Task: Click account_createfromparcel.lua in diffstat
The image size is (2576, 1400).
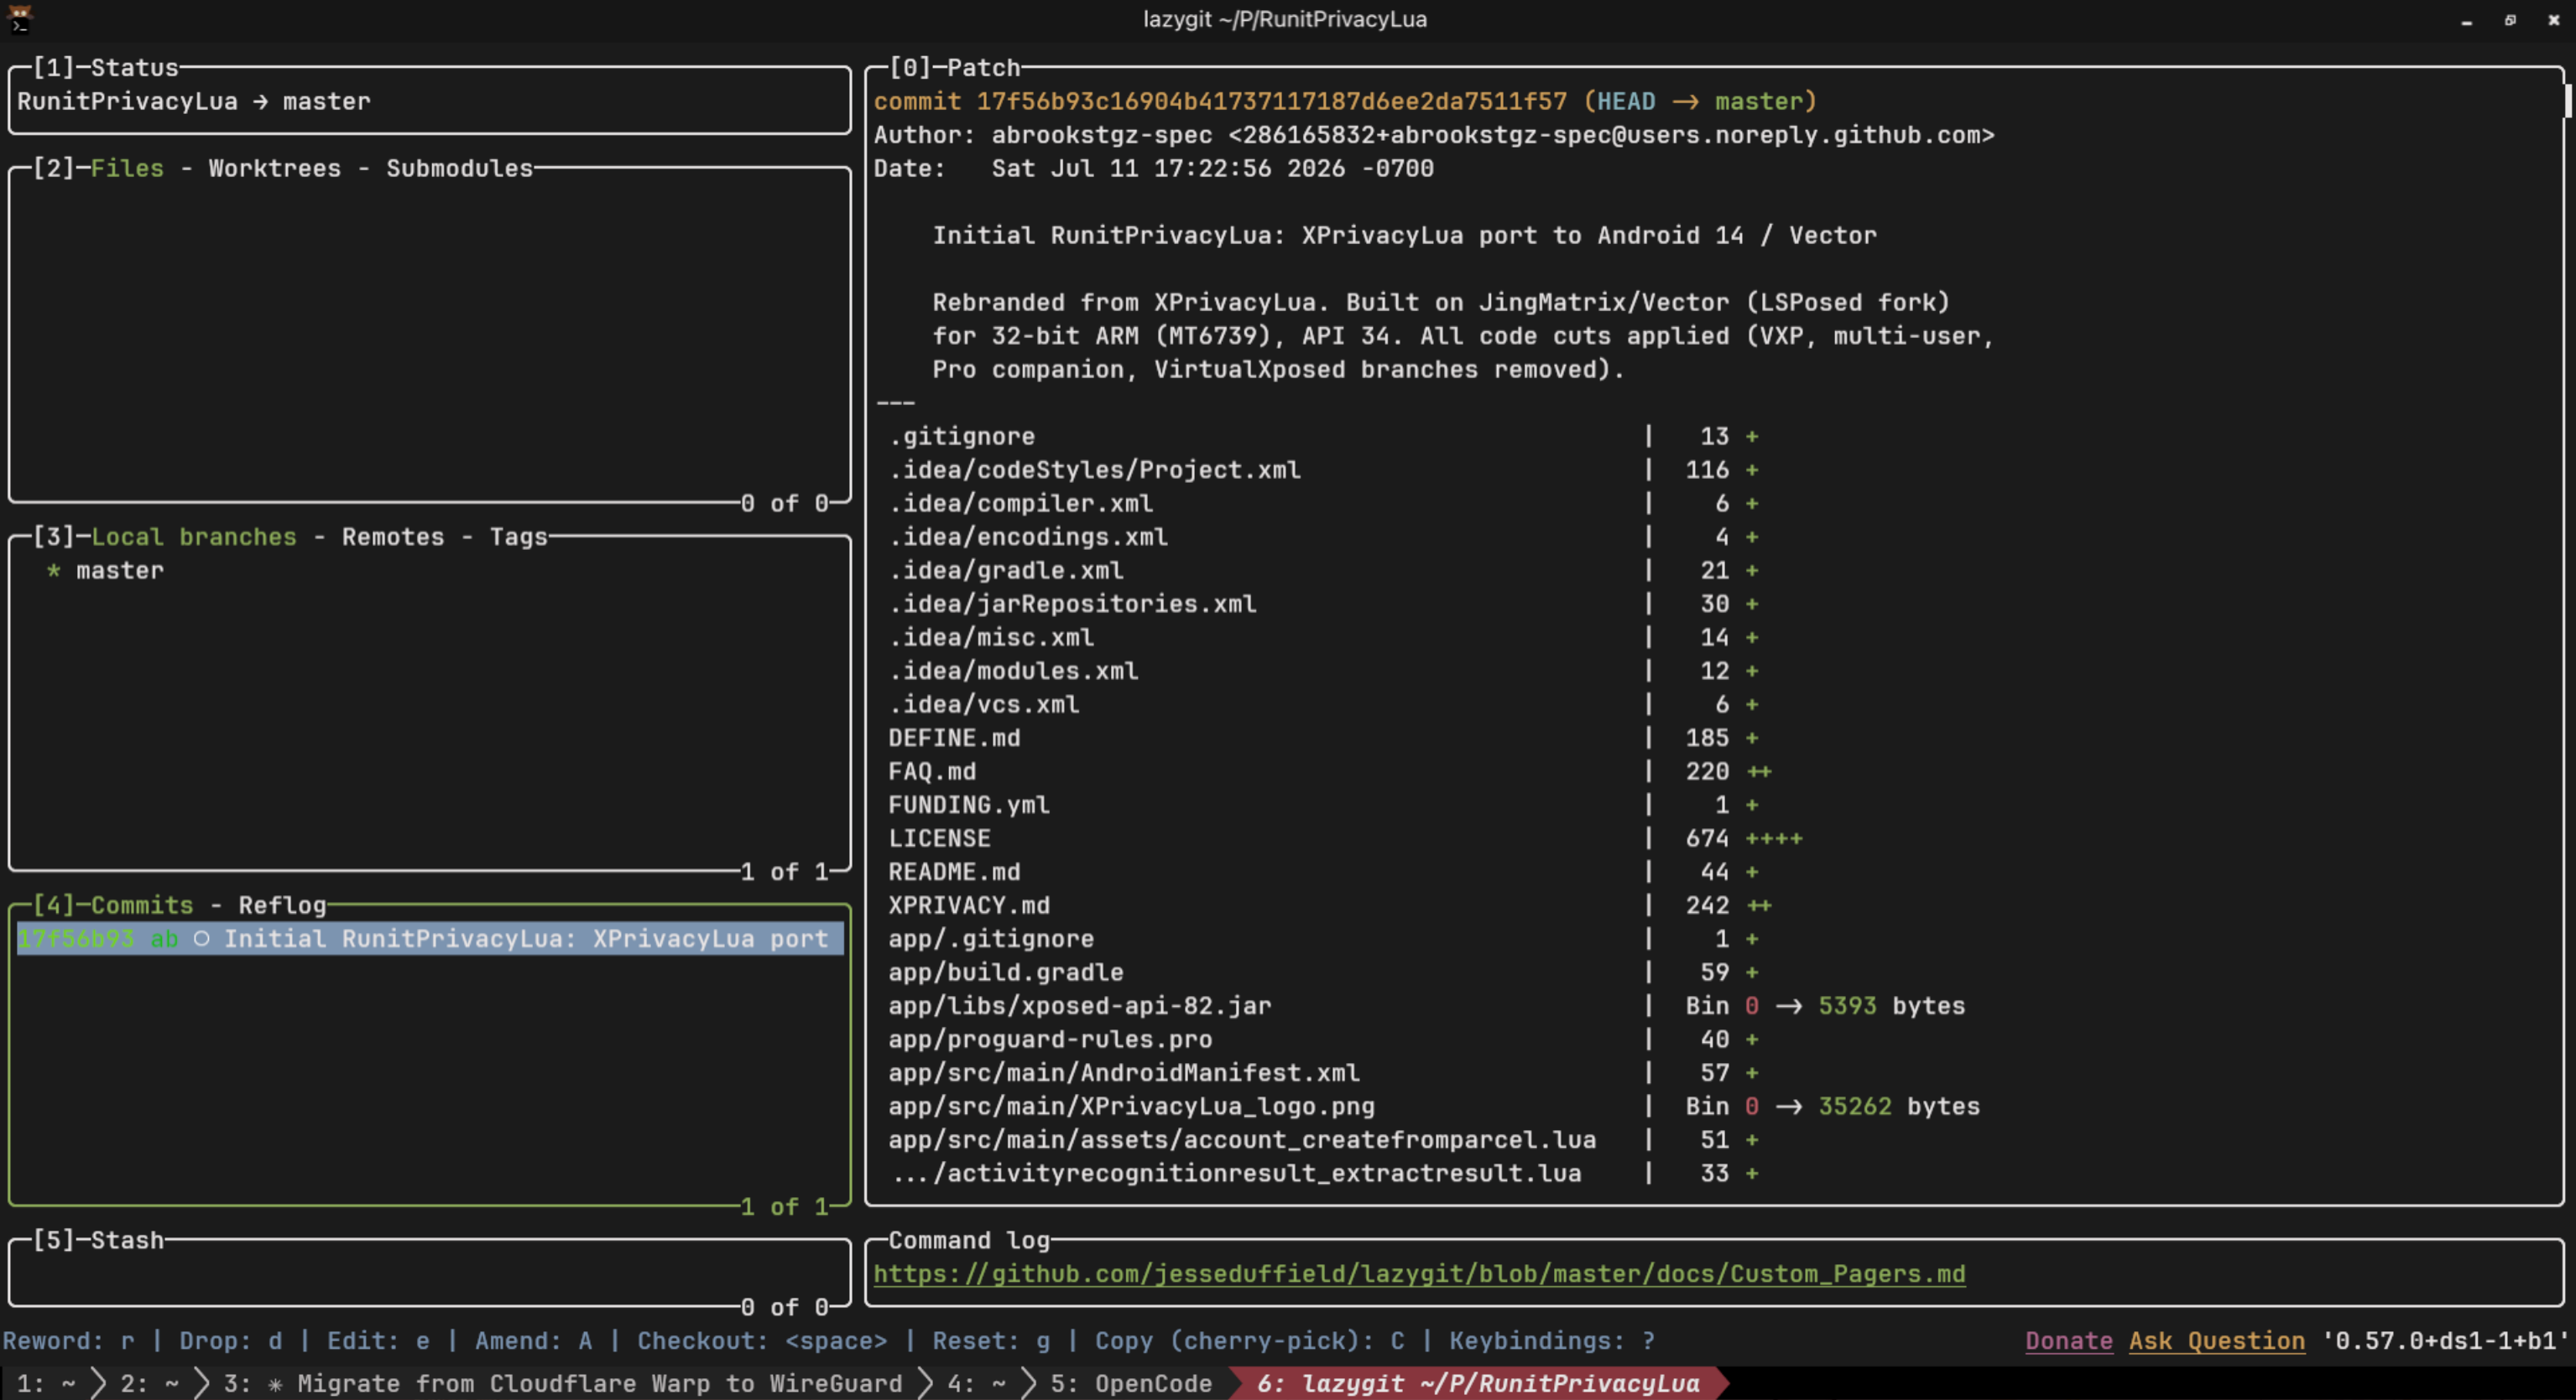Action: pyautogui.click(x=1242, y=1140)
